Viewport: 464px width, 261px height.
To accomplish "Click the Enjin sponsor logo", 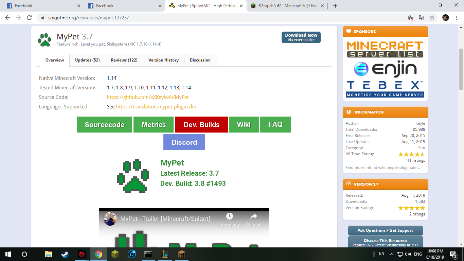I will click(x=385, y=69).
